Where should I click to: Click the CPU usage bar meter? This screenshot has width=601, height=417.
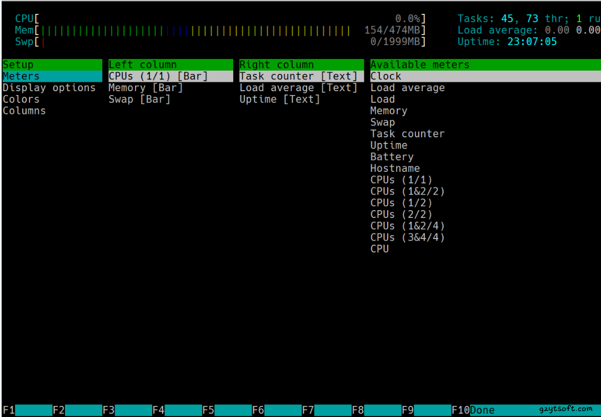[x=221, y=19]
